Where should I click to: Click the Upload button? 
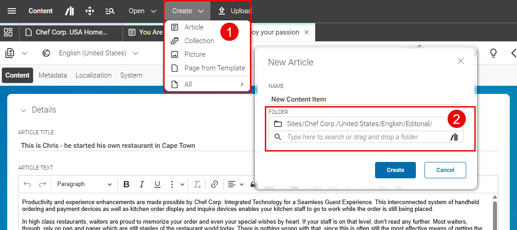click(x=234, y=11)
